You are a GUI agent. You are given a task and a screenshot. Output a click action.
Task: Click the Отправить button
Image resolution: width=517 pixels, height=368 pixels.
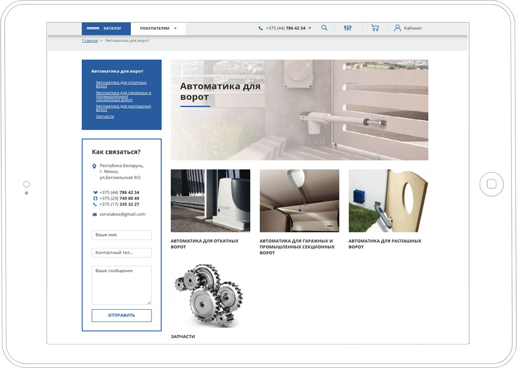pyautogui.click(x=122, y=315)
